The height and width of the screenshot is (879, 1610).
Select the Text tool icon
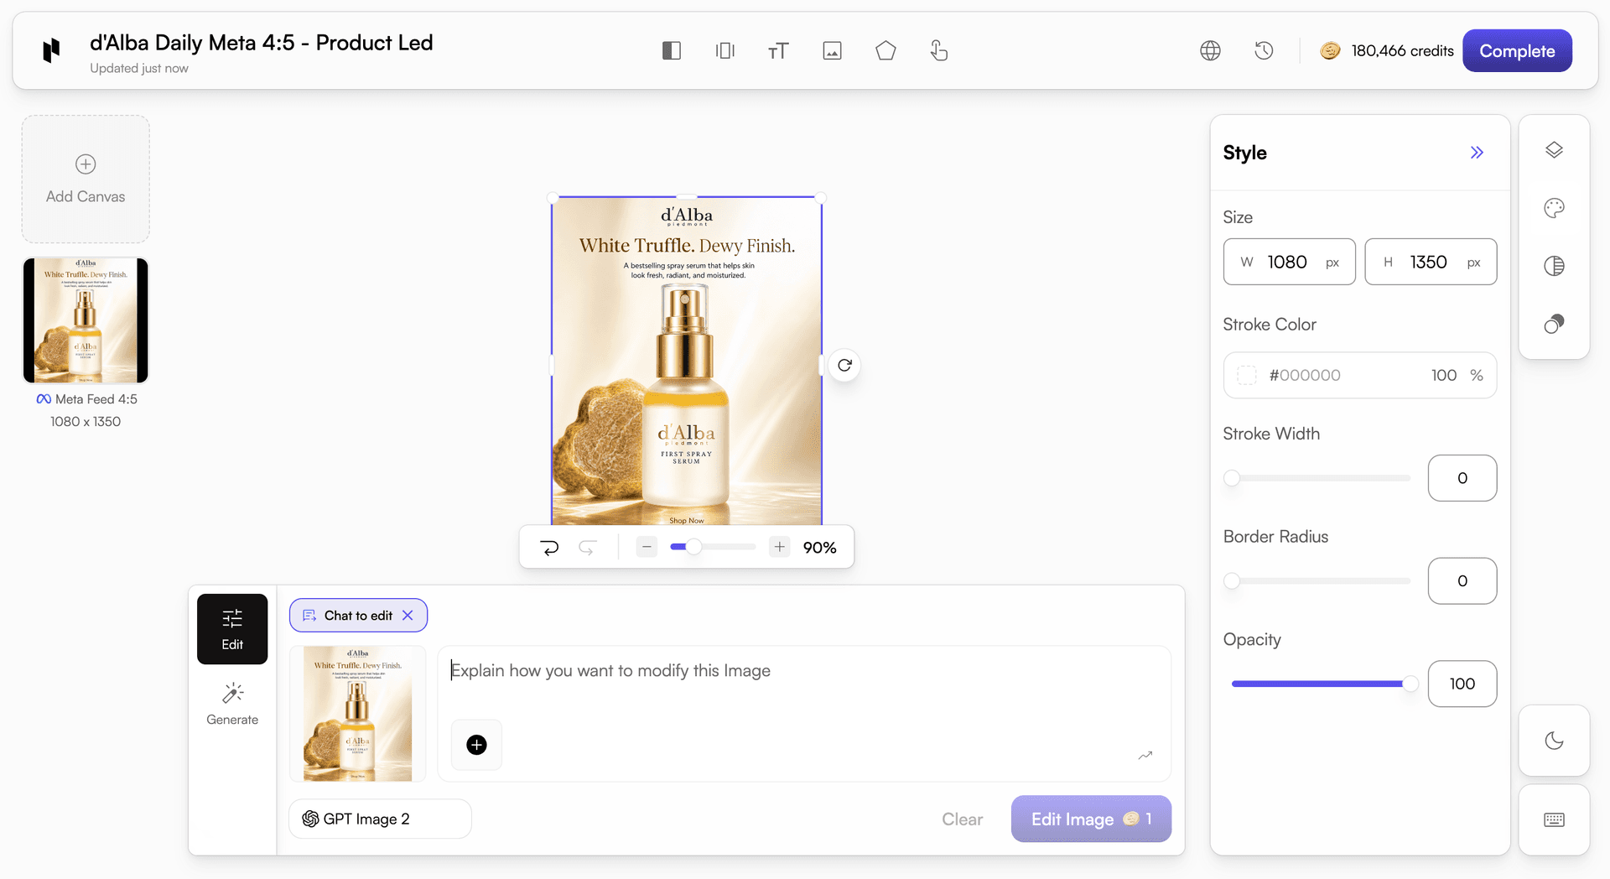click(x=778, y=51)
